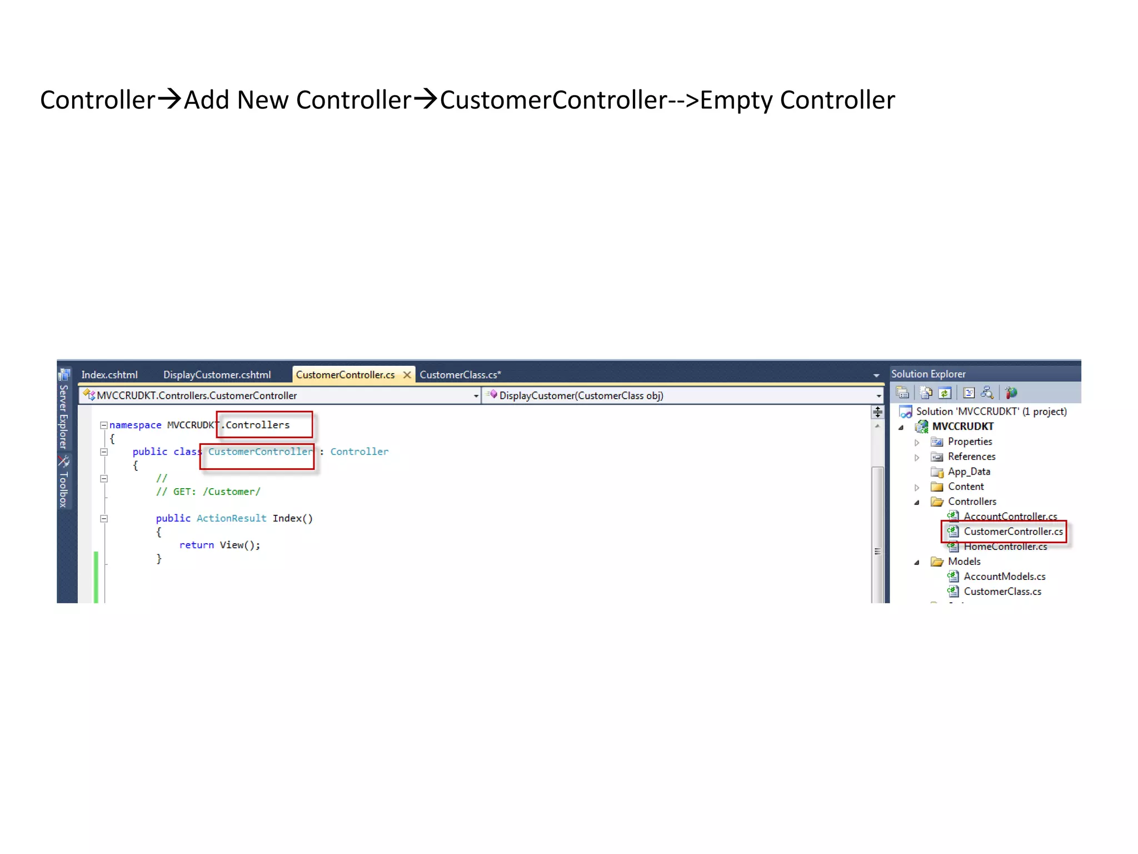
Task: Click the View Code toolbar icon
Action: pos(969,393)
